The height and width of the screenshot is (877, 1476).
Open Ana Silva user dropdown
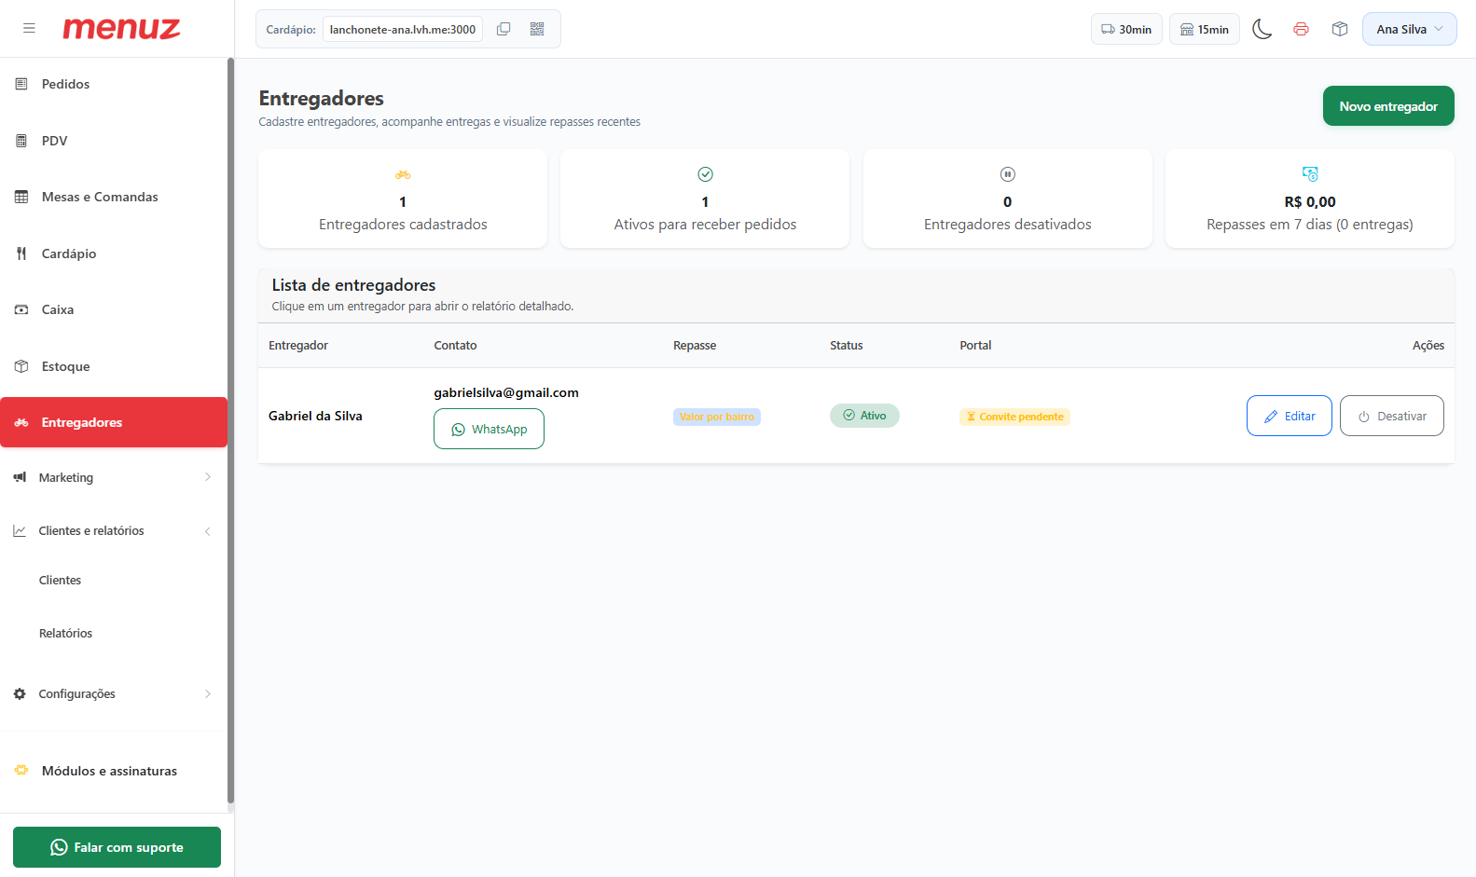(x=1409, y=29)
